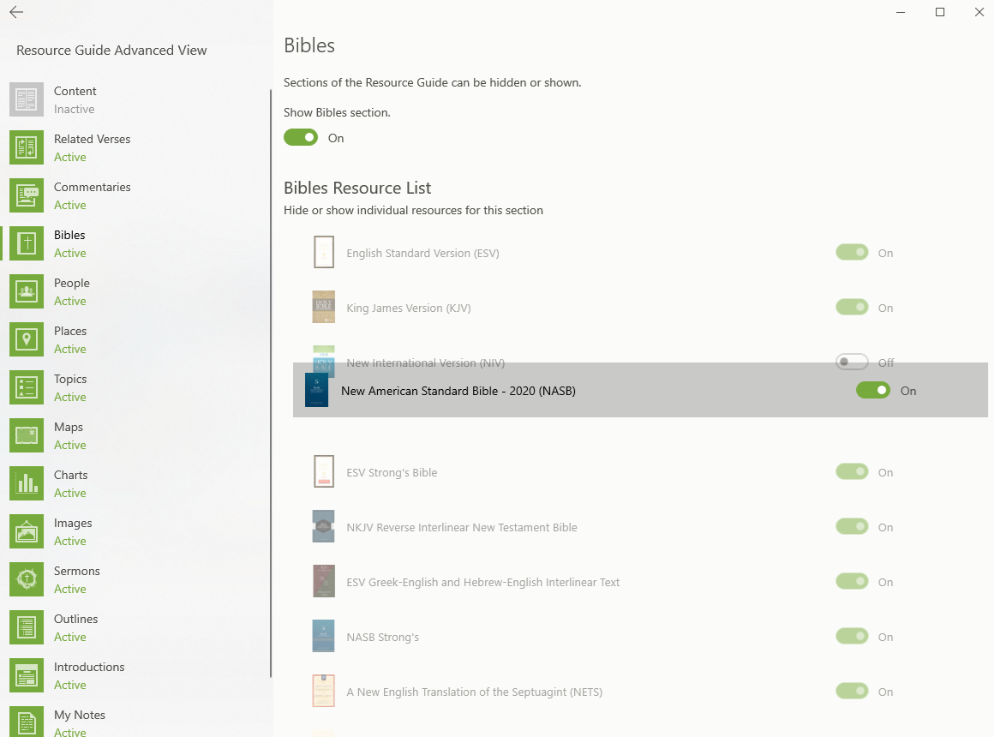Select the Related Verses section icon
Image resolution: width=994 pixels, height=737 pixels.
pos(27,147)
